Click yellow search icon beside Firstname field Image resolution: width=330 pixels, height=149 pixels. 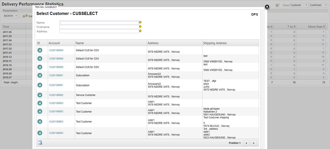[140, 27]
